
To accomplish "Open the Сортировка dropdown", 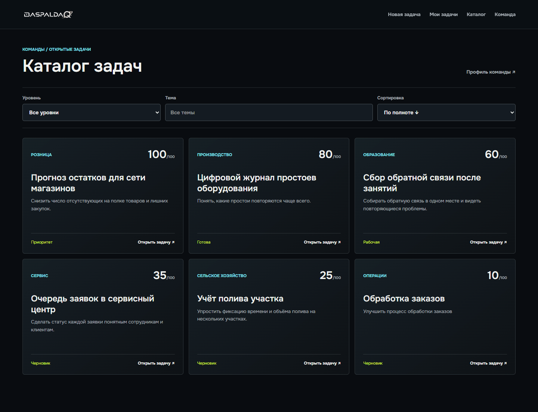I will point(446,112).
